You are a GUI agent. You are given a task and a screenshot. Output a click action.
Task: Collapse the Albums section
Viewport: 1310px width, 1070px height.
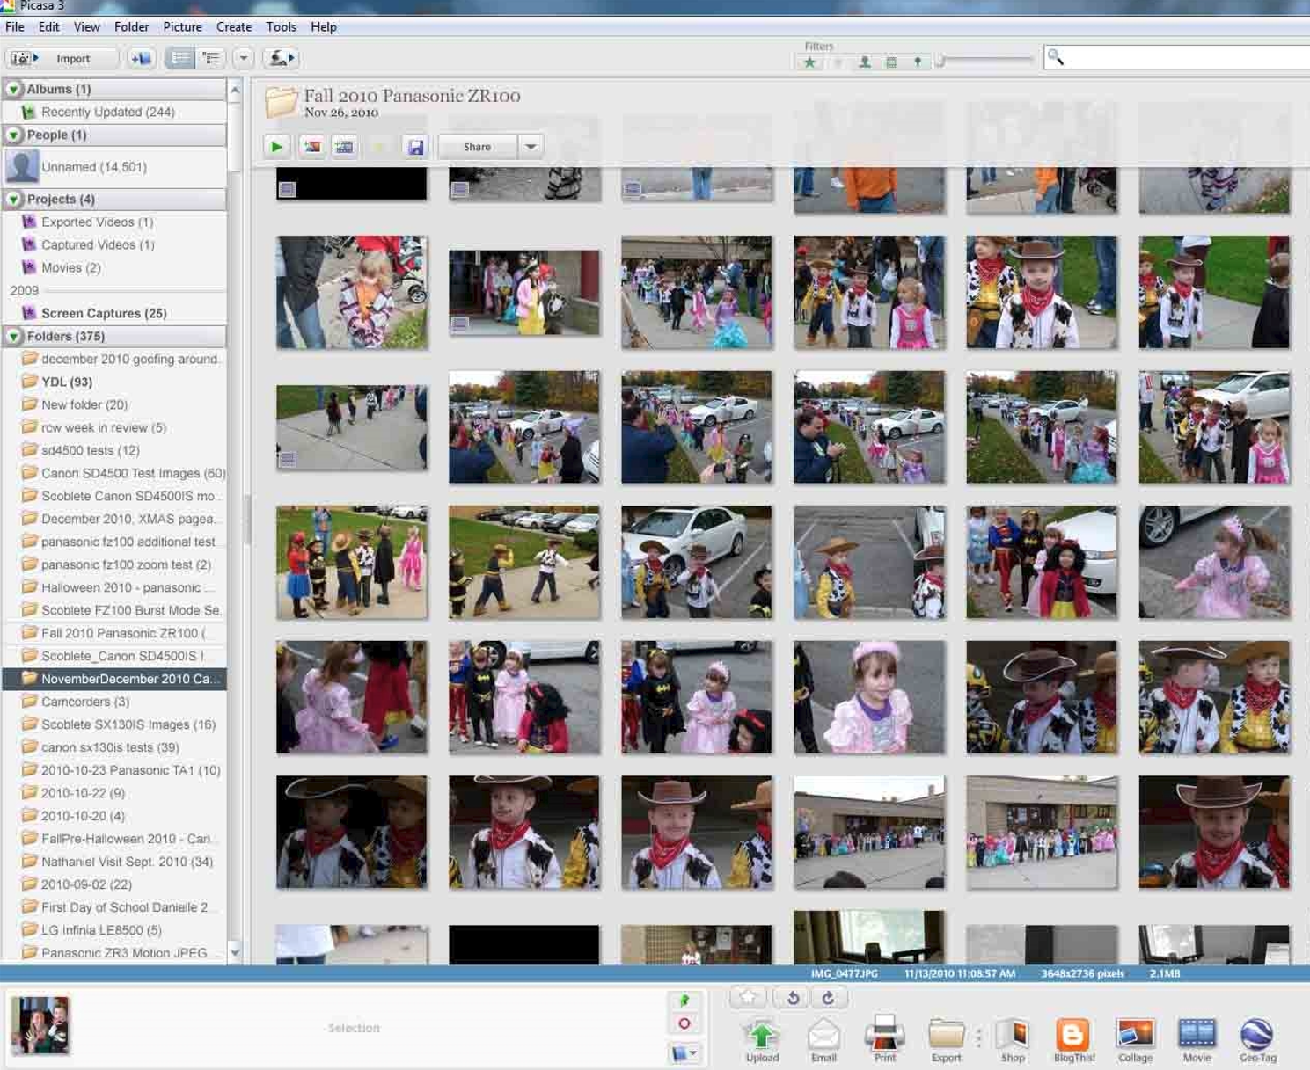tap(14, 89)
